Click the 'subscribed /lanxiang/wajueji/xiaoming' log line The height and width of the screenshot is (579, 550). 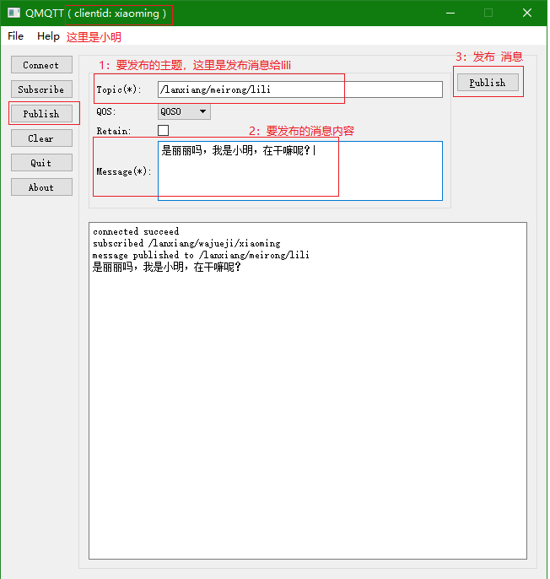[186, 243]
